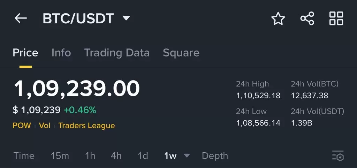Go back using the left arrow
Image resolution: width=357 pixels, height=168 pixels.
pyautogui.click(x=21, y=18)
